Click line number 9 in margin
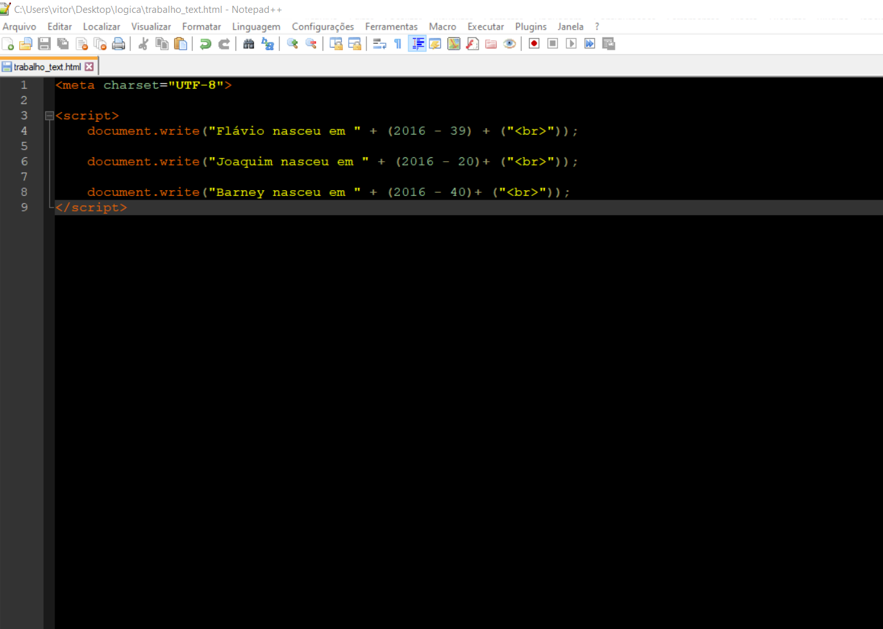This screenshot has width=883, height=629. coord(24,208)
